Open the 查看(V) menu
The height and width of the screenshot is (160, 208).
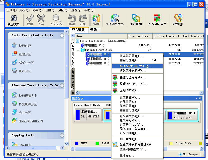pyautogui.click(x=76, y=10)
